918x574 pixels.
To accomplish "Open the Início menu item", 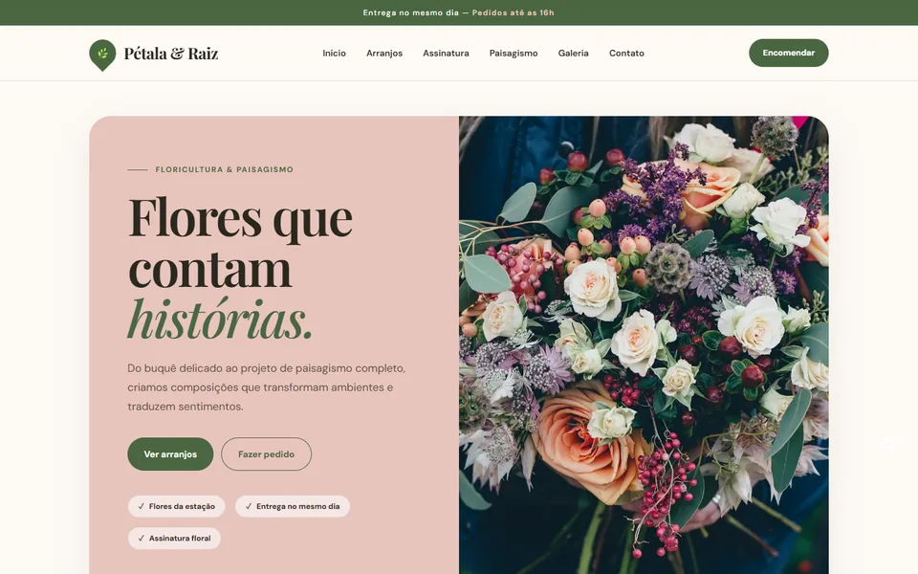I will point(335,54).
